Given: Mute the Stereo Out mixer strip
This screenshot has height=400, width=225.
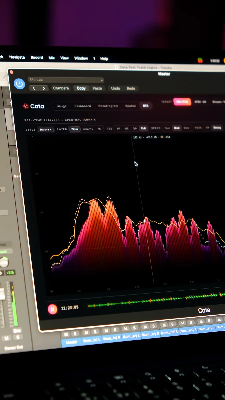Looking at the screenshot, I should coord(7,338).
